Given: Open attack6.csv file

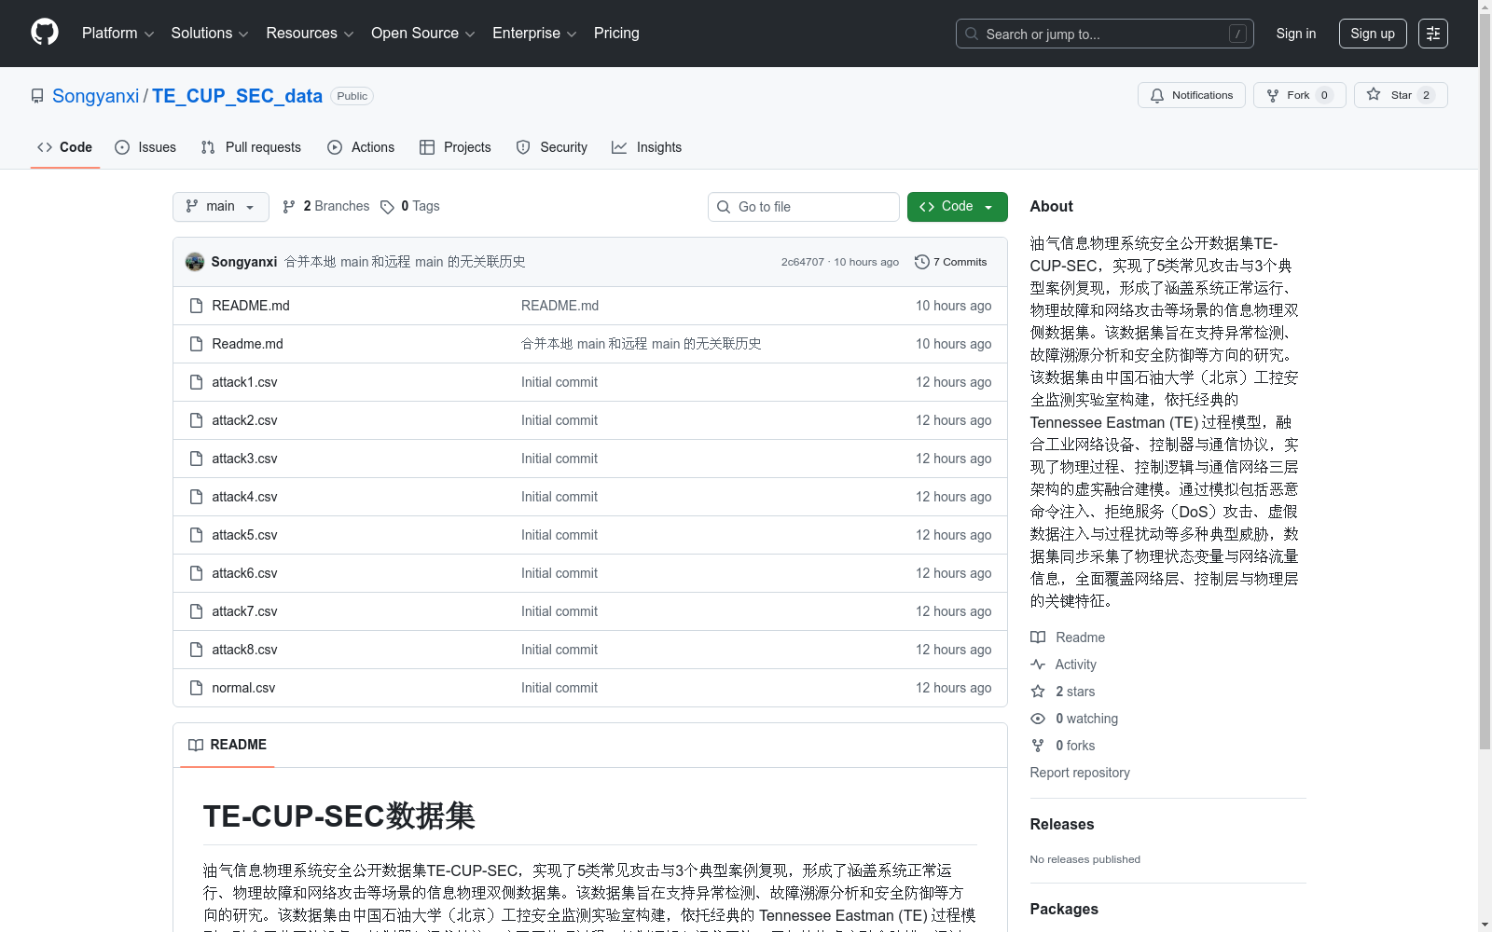Looking at the screenshot, I should pyautogui.click(x=244, y=573).
